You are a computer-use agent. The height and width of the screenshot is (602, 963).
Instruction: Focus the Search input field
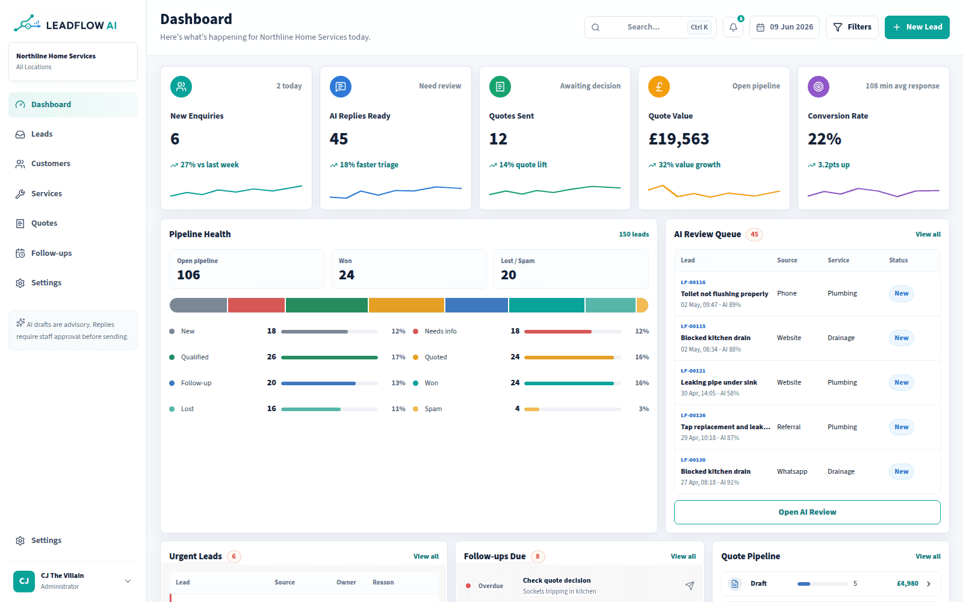650,27
